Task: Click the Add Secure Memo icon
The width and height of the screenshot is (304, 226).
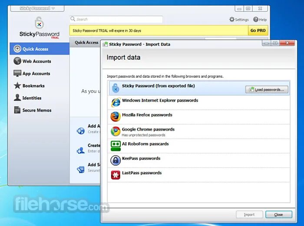Action: [81, 170]
